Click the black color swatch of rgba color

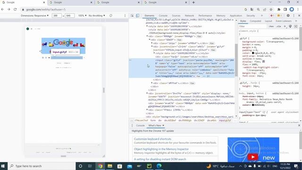click(253, 53)
